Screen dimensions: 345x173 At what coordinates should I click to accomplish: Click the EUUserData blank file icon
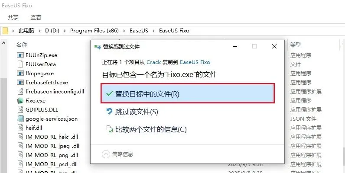[x=20, y=64]
